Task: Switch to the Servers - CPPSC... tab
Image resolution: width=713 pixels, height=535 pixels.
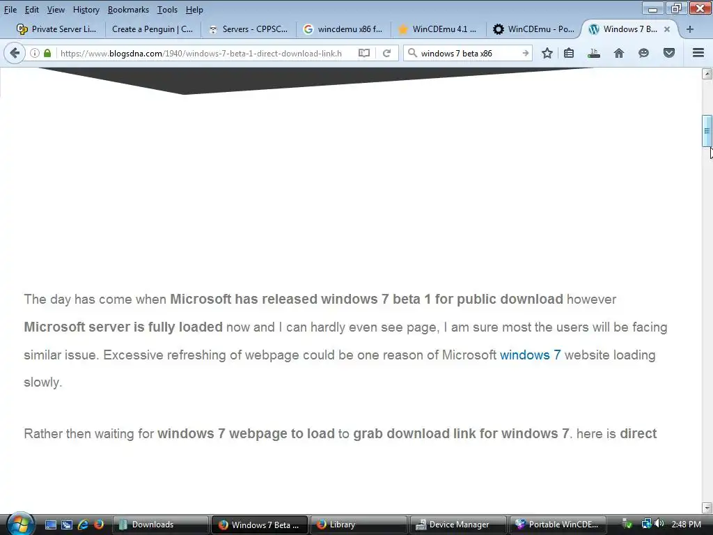Action: 249,29
